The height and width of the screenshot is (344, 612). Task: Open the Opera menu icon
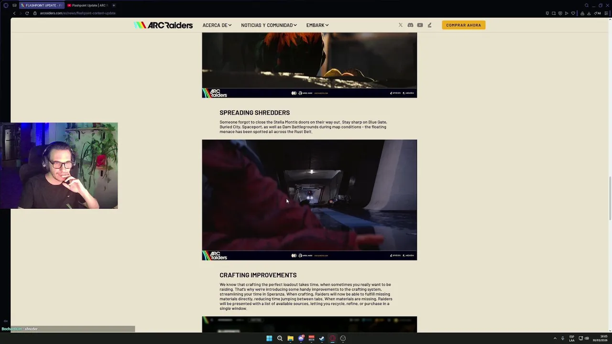click(x=6, y=5)
